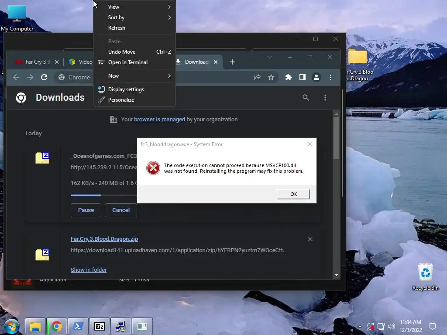Click the Windows Start orb
This screenshot has height=335, width=447.
[11, 326]
